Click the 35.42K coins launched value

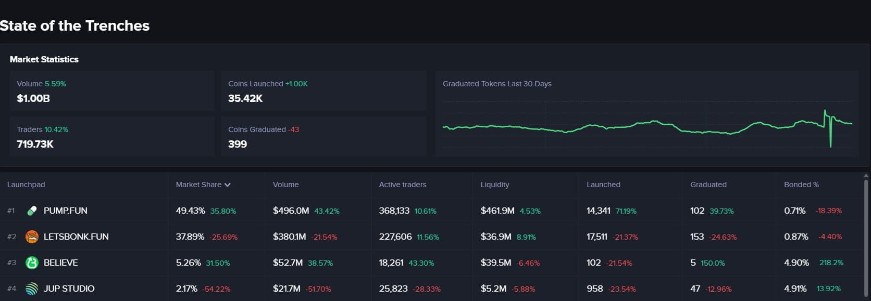(x=245, y=98)
